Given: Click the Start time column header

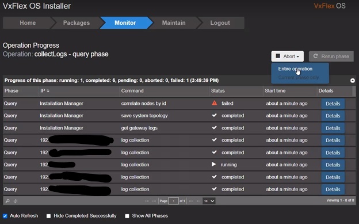Looking at the screenshot, I should click(x=275, y=91).
